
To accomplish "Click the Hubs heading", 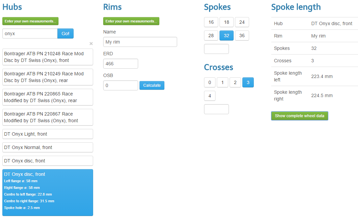I will tap(12, 7).
